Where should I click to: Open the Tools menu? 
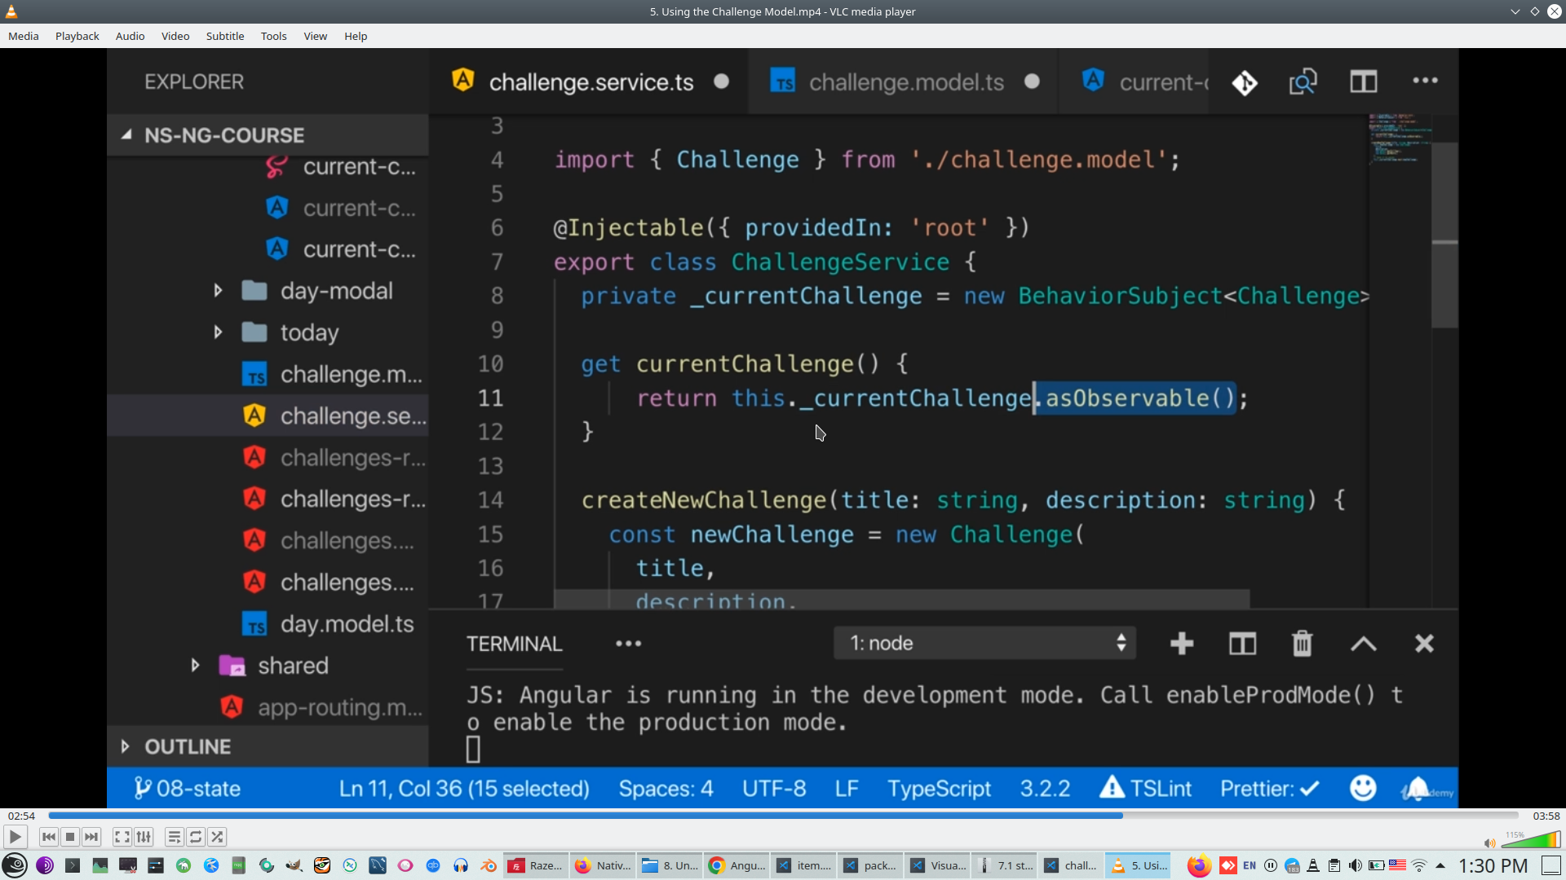[273, 36]
